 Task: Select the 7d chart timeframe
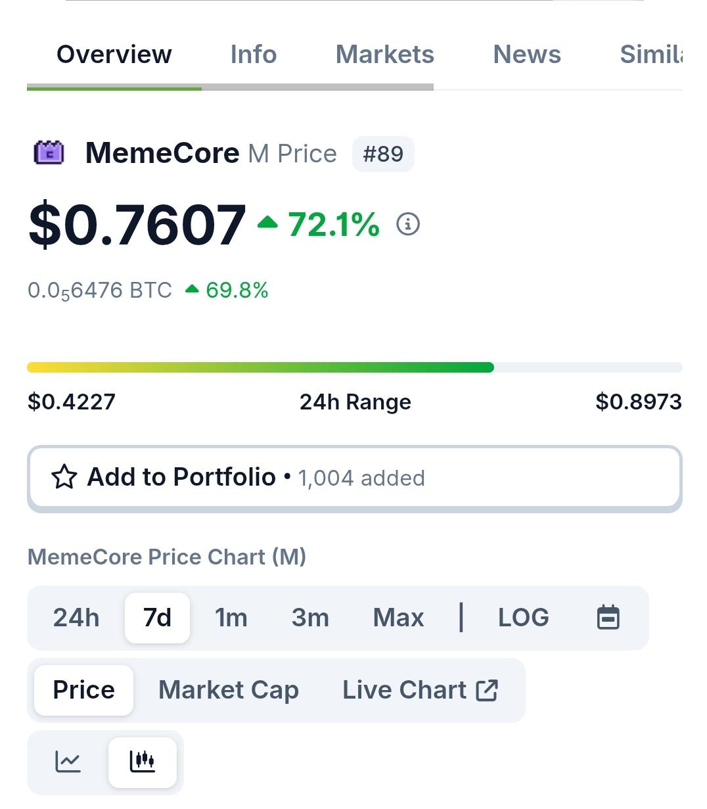click(157, 617)
